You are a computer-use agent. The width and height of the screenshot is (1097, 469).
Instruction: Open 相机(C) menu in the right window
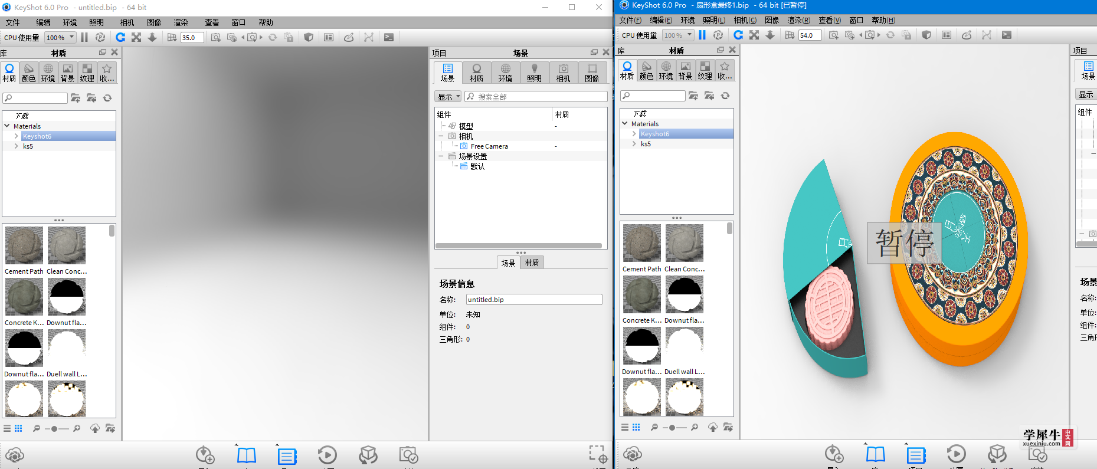click(745, 20)
